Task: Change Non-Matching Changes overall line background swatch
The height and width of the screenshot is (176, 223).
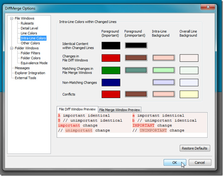Action: tap(189, 83)
